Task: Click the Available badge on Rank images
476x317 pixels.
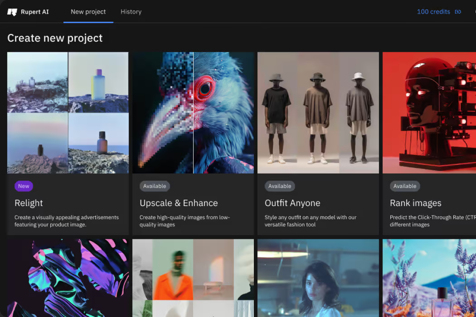Action: (405, 186)
